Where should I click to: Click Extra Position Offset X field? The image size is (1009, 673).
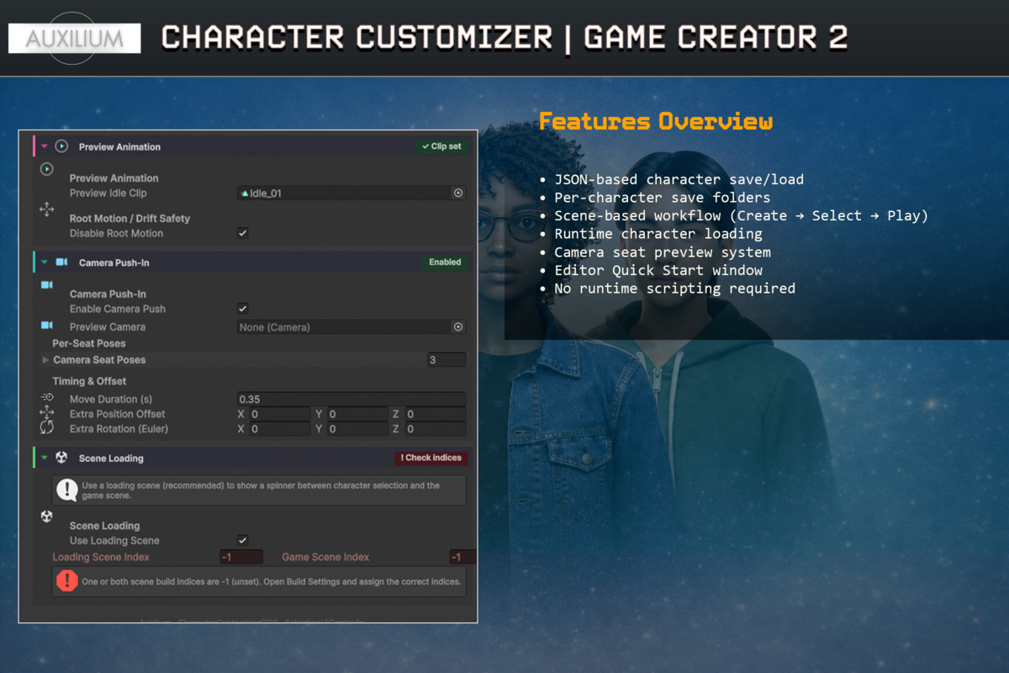tap(280, 414)
